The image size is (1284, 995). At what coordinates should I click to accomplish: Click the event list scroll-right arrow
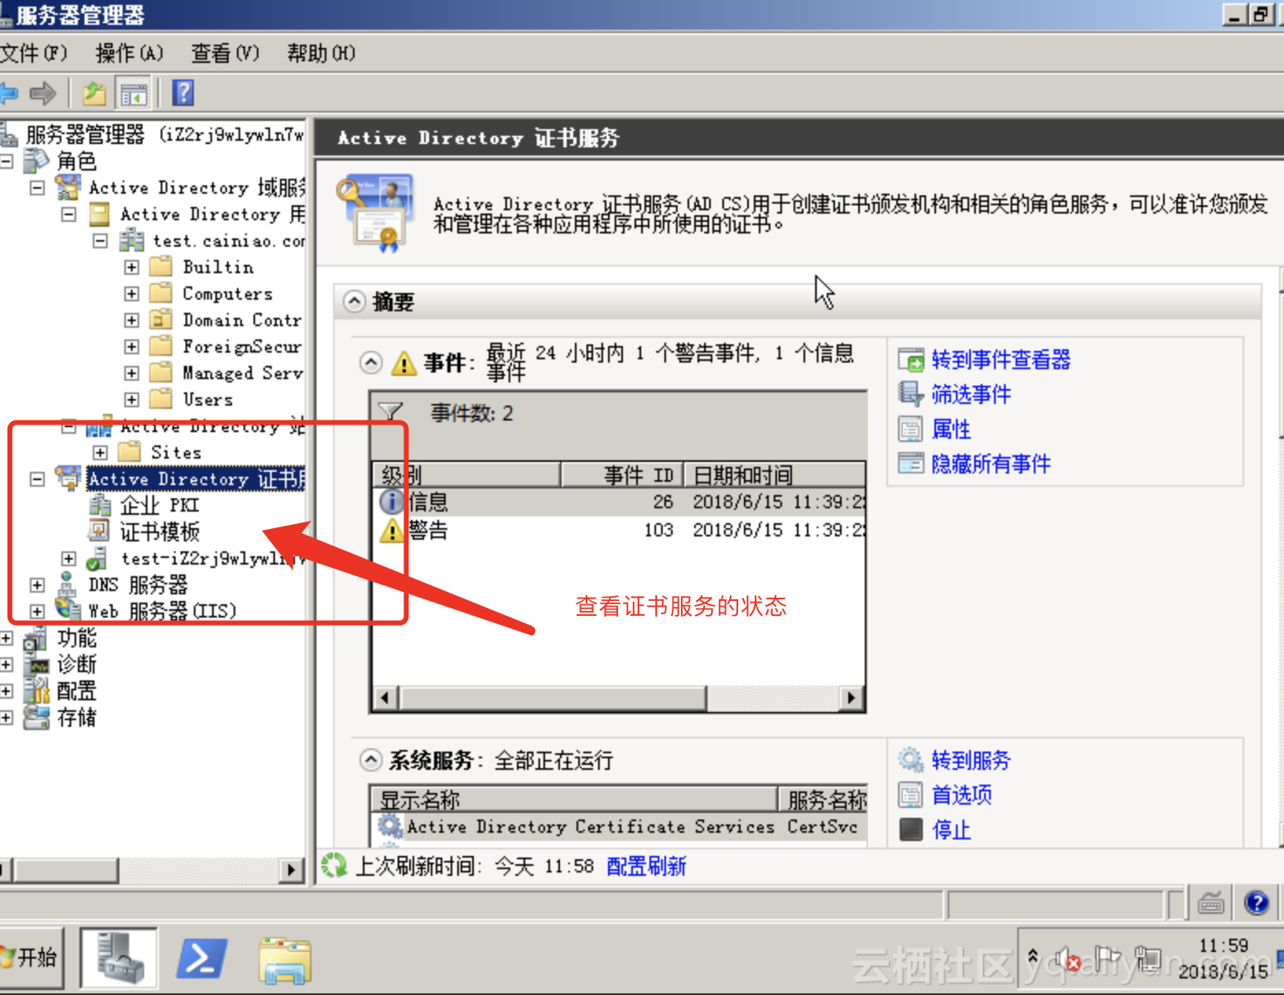[x=852, y=698]
